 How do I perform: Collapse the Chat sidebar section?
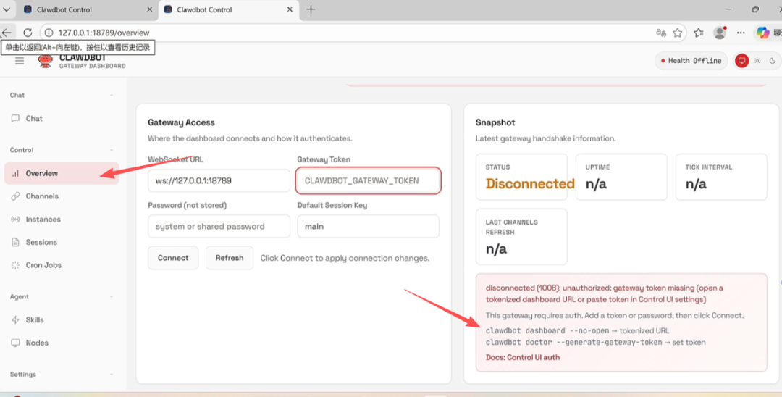(x=111, y=95)
